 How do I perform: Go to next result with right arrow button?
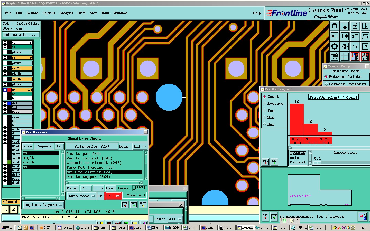(98, 188)
